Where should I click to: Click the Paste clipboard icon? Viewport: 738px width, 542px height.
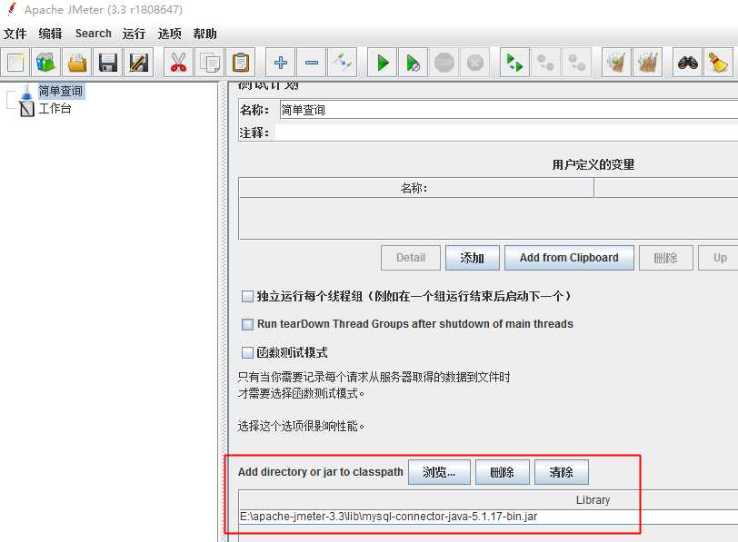(241, 63)
